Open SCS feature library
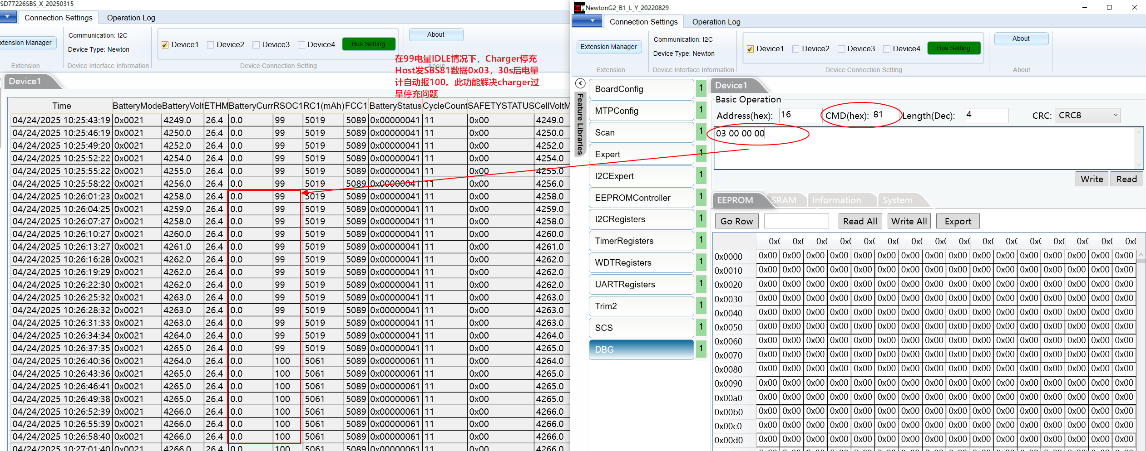Screen dimensions: 1146x451 tap(642, 328)
